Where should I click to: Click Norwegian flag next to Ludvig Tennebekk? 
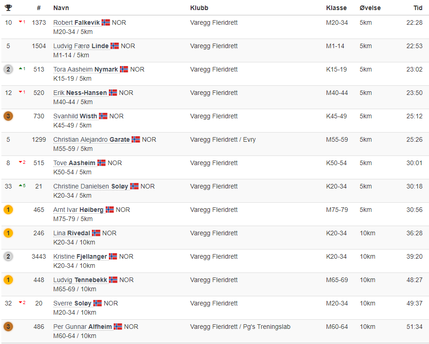pos(113,280)
